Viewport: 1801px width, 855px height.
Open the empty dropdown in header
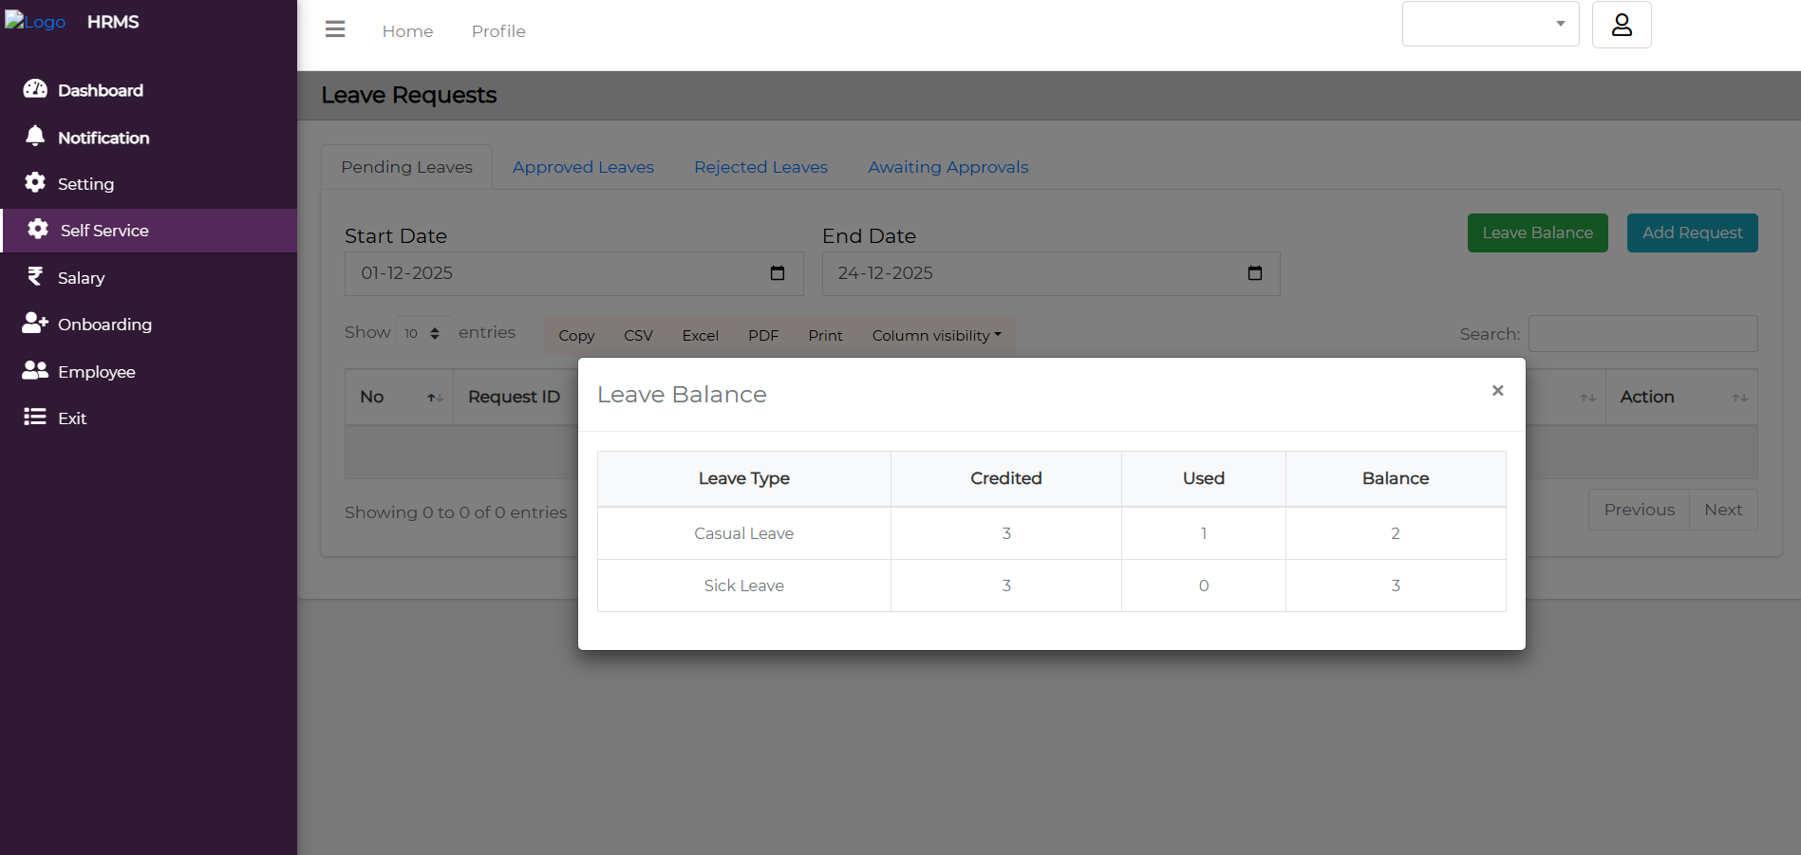coord(1490,24)
